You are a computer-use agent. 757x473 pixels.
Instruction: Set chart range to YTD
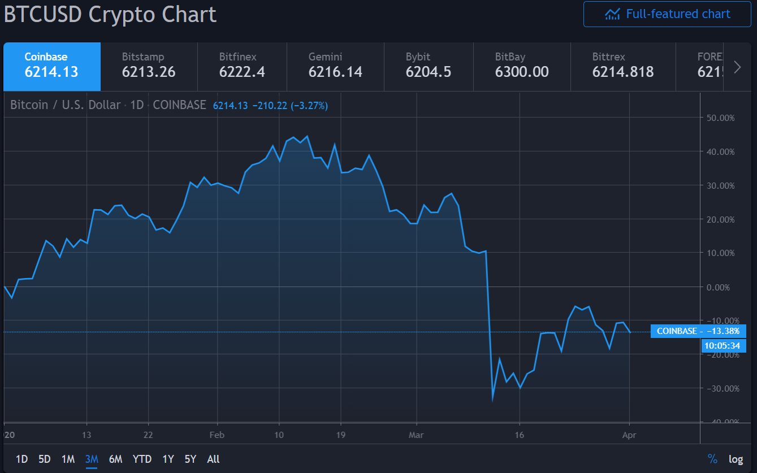142,459
